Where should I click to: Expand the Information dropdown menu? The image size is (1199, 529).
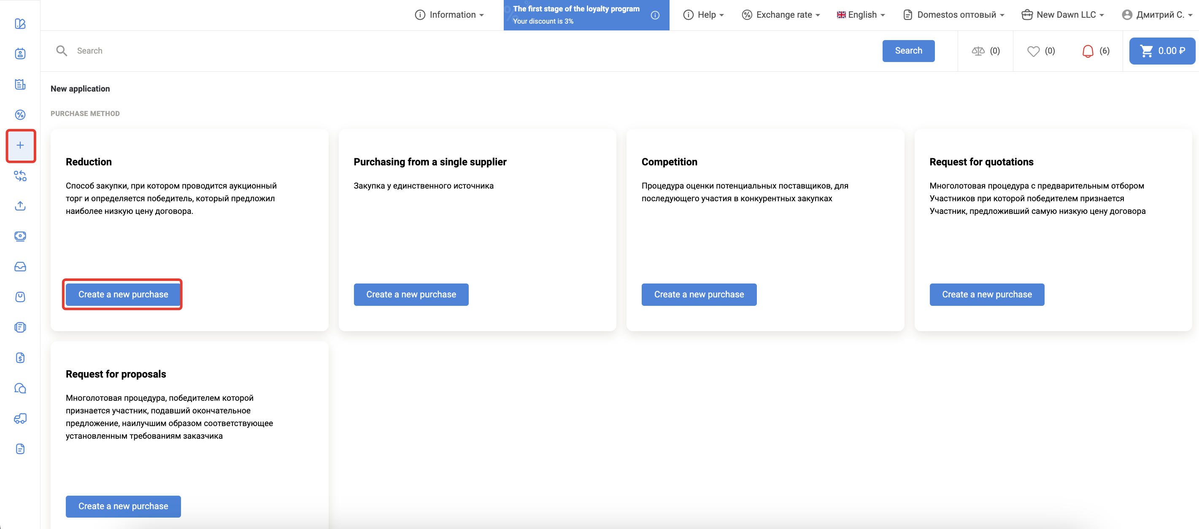(449, 15)
